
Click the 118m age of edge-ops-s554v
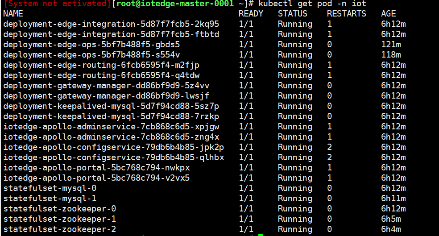(391, 55)
